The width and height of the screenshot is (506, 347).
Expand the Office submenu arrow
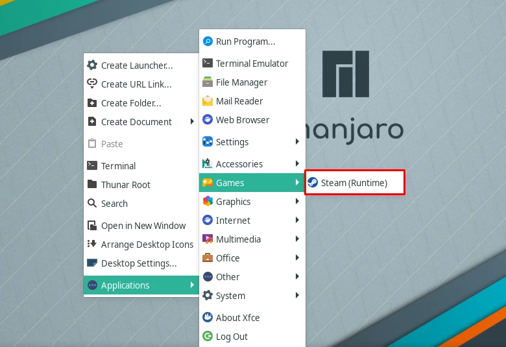pyautogui.click(x=297, y=257)
